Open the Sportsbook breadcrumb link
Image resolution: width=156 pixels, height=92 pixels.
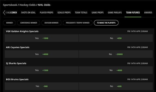pyautogui.click(x=10, y=5)
